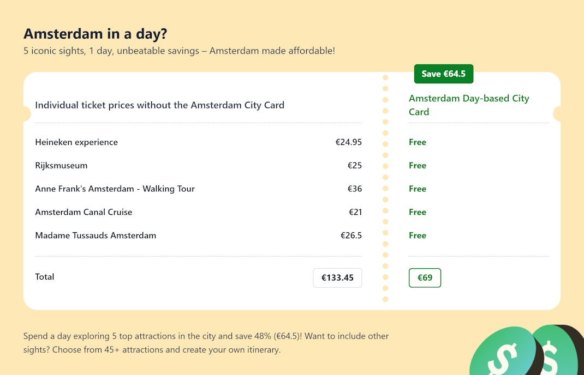Click the Amsterdam in a day? heading
The height and width of the screenshot is (375, 584).
[95, 34]
